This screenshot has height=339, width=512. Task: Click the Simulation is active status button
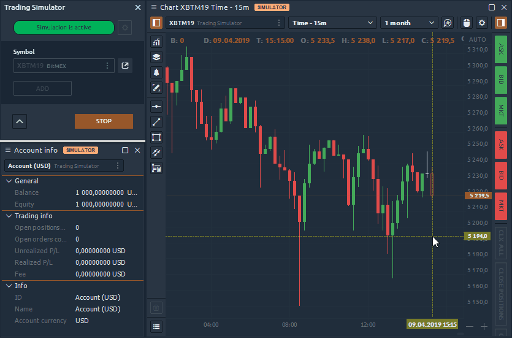point(64,28)
